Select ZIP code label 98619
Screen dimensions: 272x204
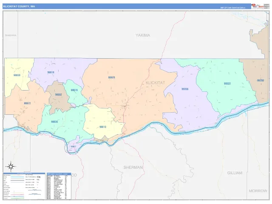(51, 72)
